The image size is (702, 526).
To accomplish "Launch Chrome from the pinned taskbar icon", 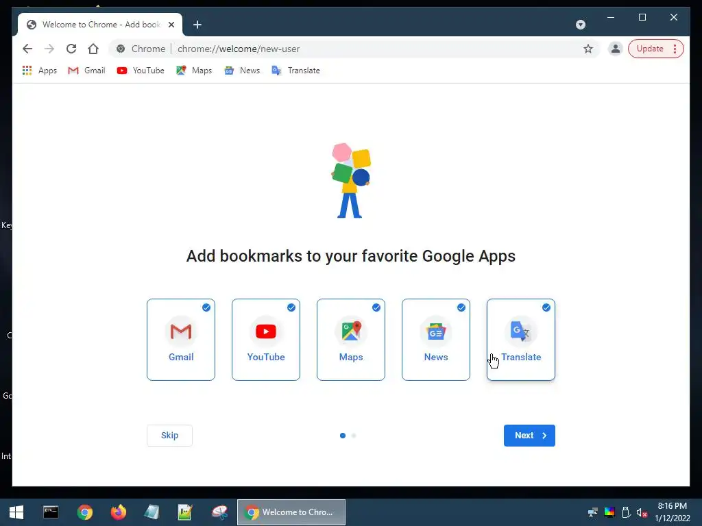I will point(84,512).
